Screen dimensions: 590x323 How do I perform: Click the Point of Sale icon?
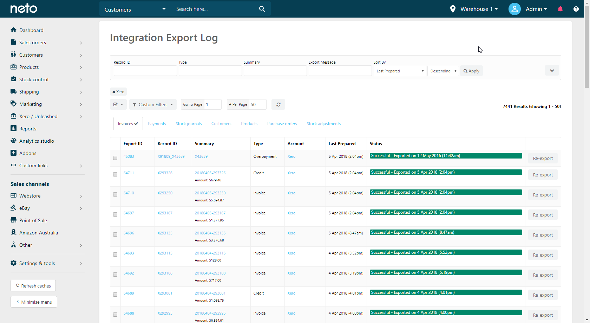[x=13, y=220]
